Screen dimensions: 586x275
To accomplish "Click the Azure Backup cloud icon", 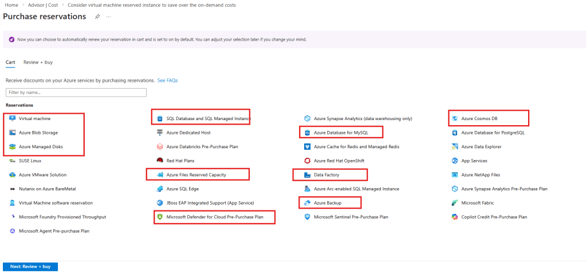I will [308, 202].
